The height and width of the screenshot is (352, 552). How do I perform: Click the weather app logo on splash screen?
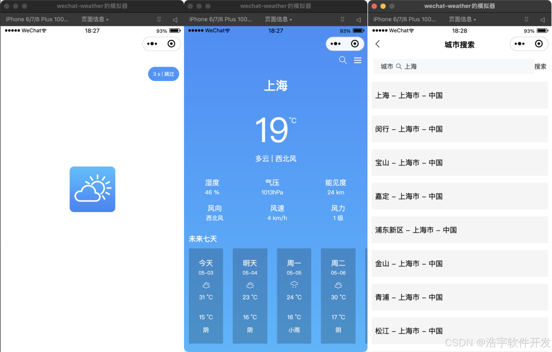pos(93,189)
